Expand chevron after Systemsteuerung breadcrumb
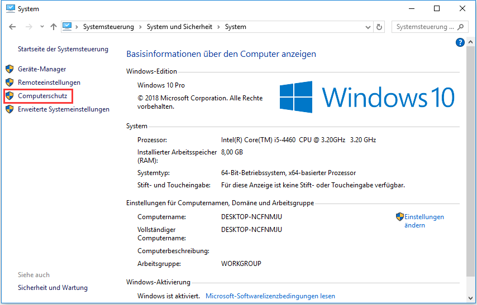Viewport: 477px width, 305px height. (140, 27)
